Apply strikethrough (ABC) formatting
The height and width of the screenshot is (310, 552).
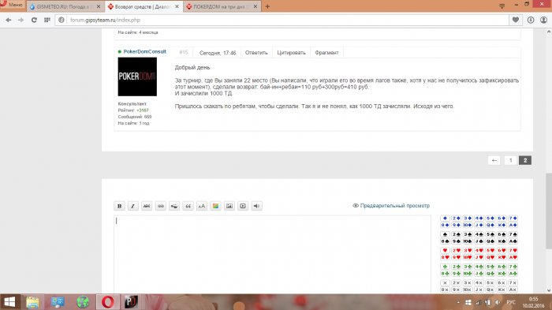pyautogui.click(x=147, y=206)
